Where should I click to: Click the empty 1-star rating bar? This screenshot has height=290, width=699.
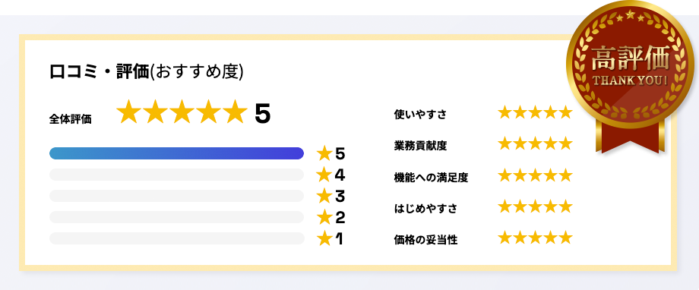[176, 238]
